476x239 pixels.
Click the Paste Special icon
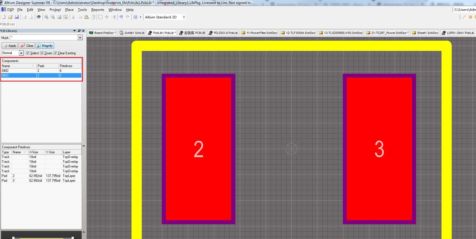click(93, 17)
